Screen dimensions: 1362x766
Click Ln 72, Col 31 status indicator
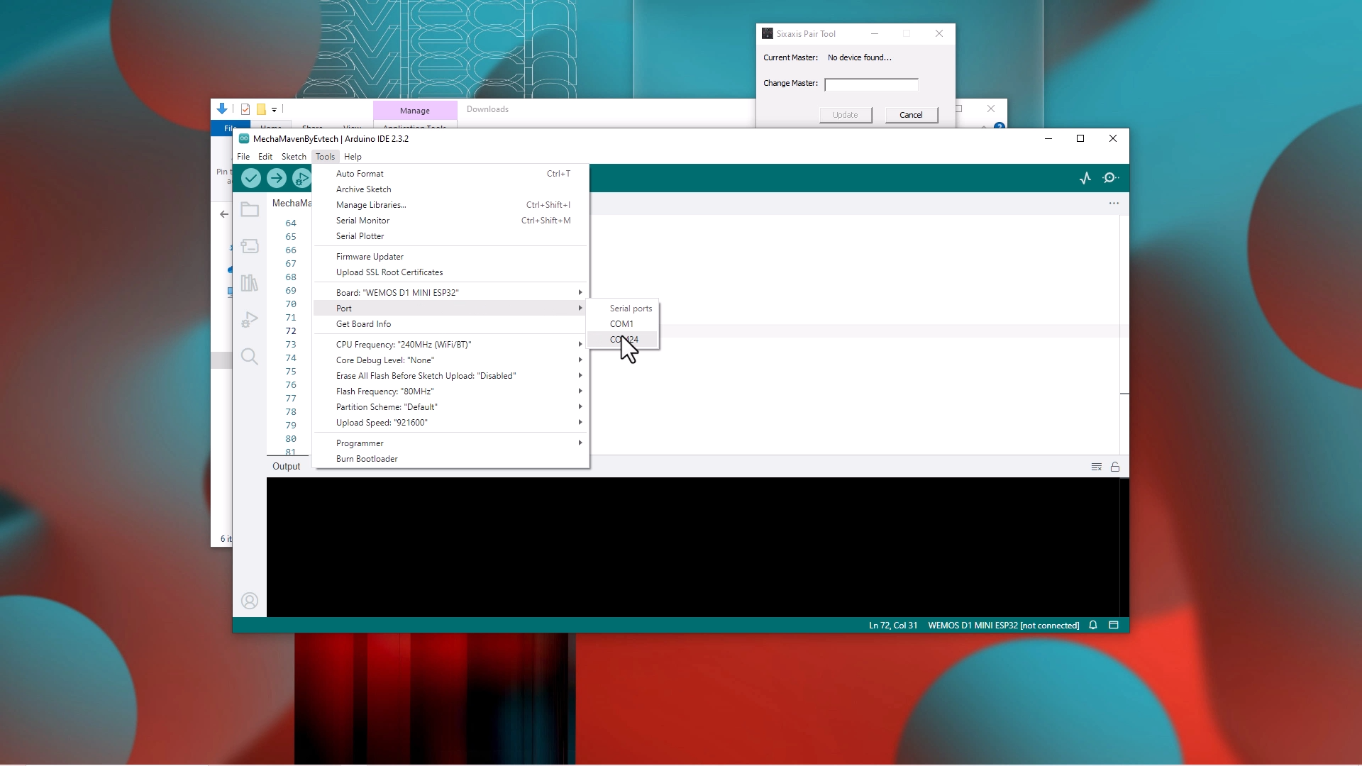(x=893, y=626)
